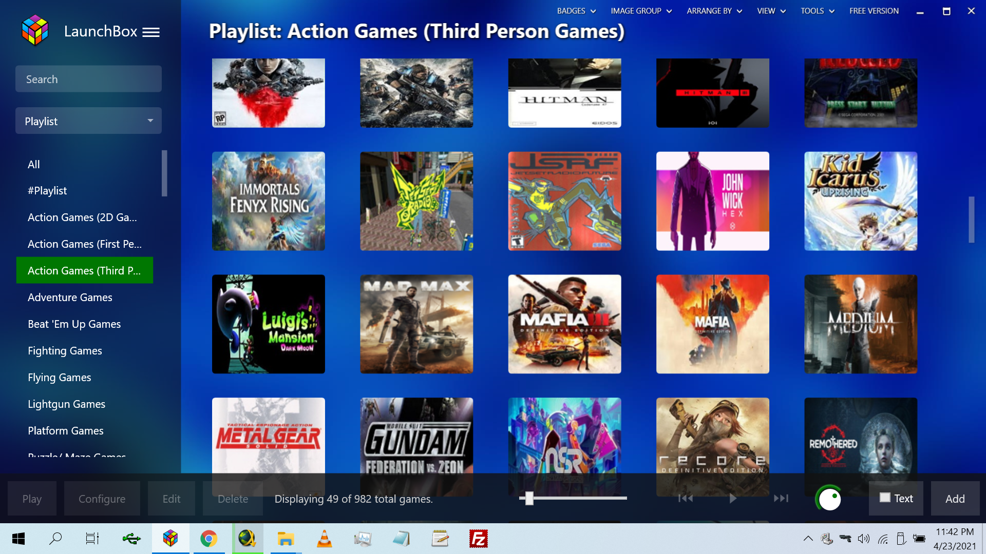Open the globe application on the taskbar
Viewport: 986px width, 554px height.
pos(248,539)
